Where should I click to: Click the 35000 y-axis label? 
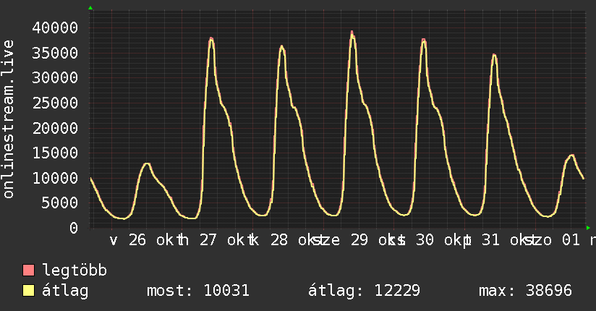(x=55, y=53)
